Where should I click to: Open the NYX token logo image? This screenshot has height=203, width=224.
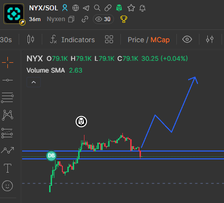pos(14,14)
